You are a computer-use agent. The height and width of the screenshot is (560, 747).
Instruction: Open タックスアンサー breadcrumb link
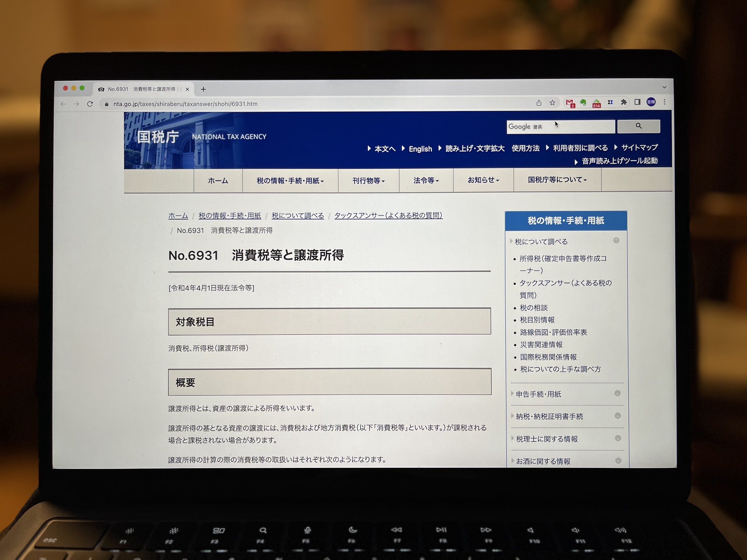pyautogui.click(x=388, y=216)
